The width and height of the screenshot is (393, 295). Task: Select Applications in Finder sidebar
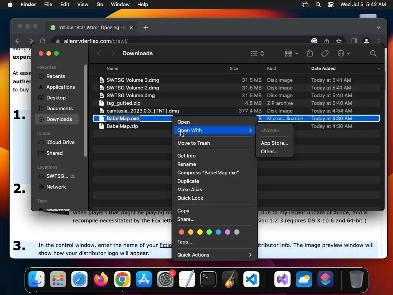[57, 87]
